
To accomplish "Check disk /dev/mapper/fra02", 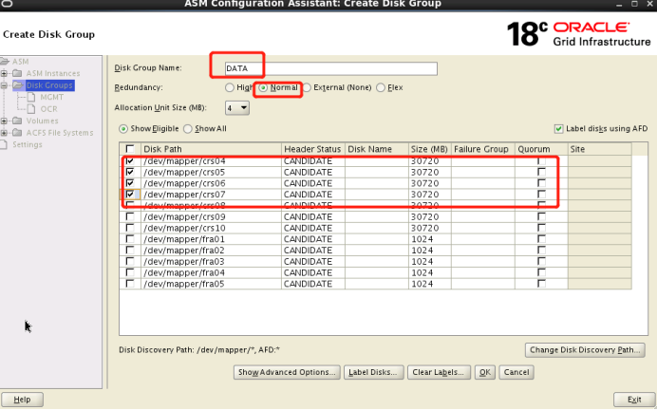I will [x=130, y=250].
